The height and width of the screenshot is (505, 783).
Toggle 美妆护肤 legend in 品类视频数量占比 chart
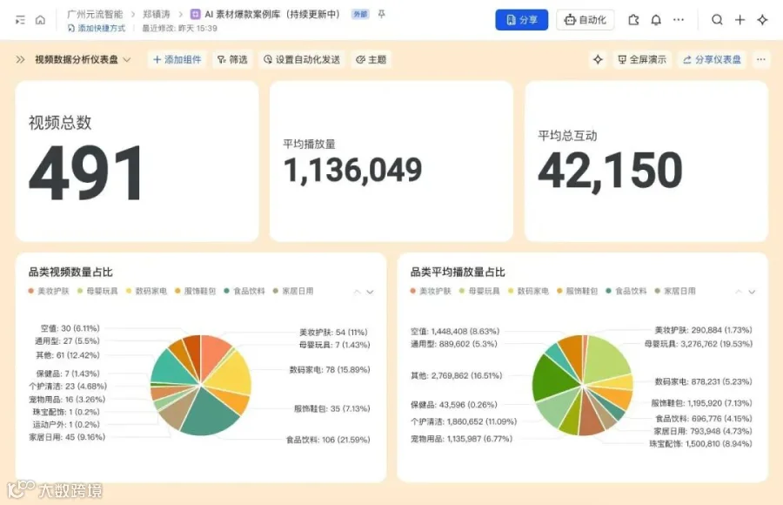49,291
